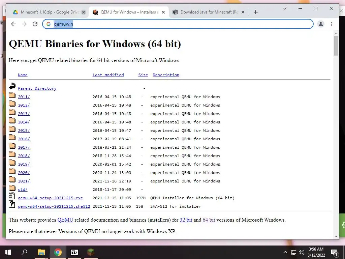Open a new browser tab
345x259 pixels.
(255, 12)
